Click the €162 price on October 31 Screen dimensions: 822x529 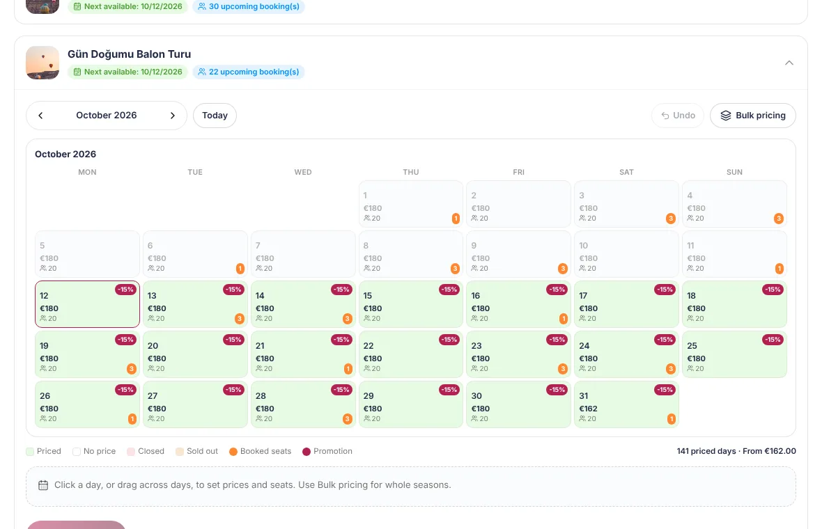coord(588,409)
